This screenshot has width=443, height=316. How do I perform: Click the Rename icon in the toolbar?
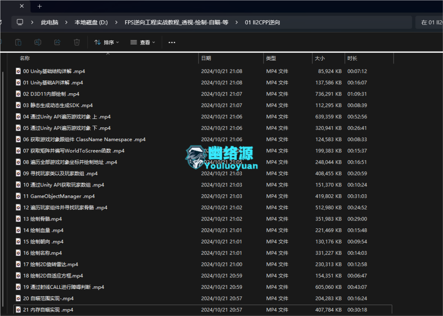[38, 42]
